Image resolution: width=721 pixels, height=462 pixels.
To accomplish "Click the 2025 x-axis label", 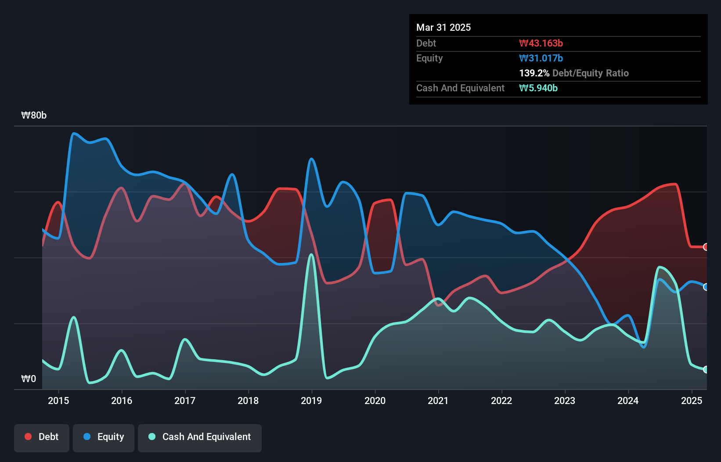I will 692,401.
